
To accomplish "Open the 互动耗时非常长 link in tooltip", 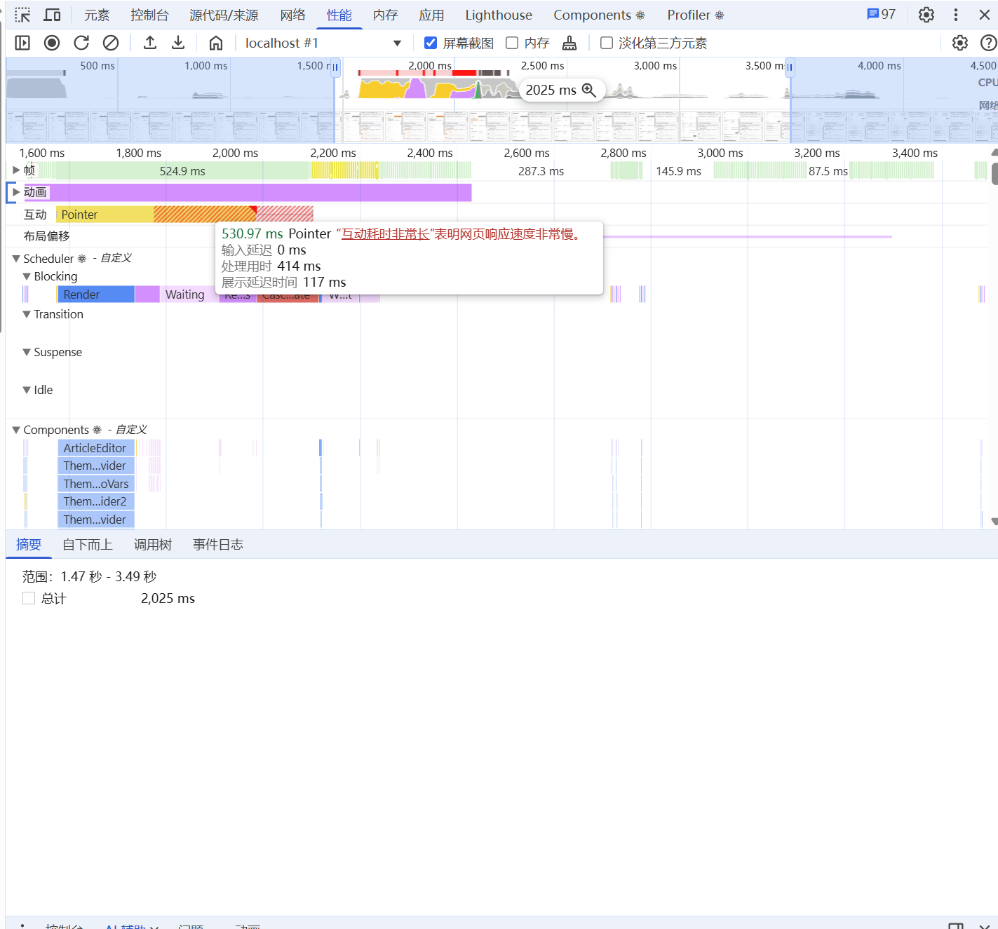I will coord(385,234).
